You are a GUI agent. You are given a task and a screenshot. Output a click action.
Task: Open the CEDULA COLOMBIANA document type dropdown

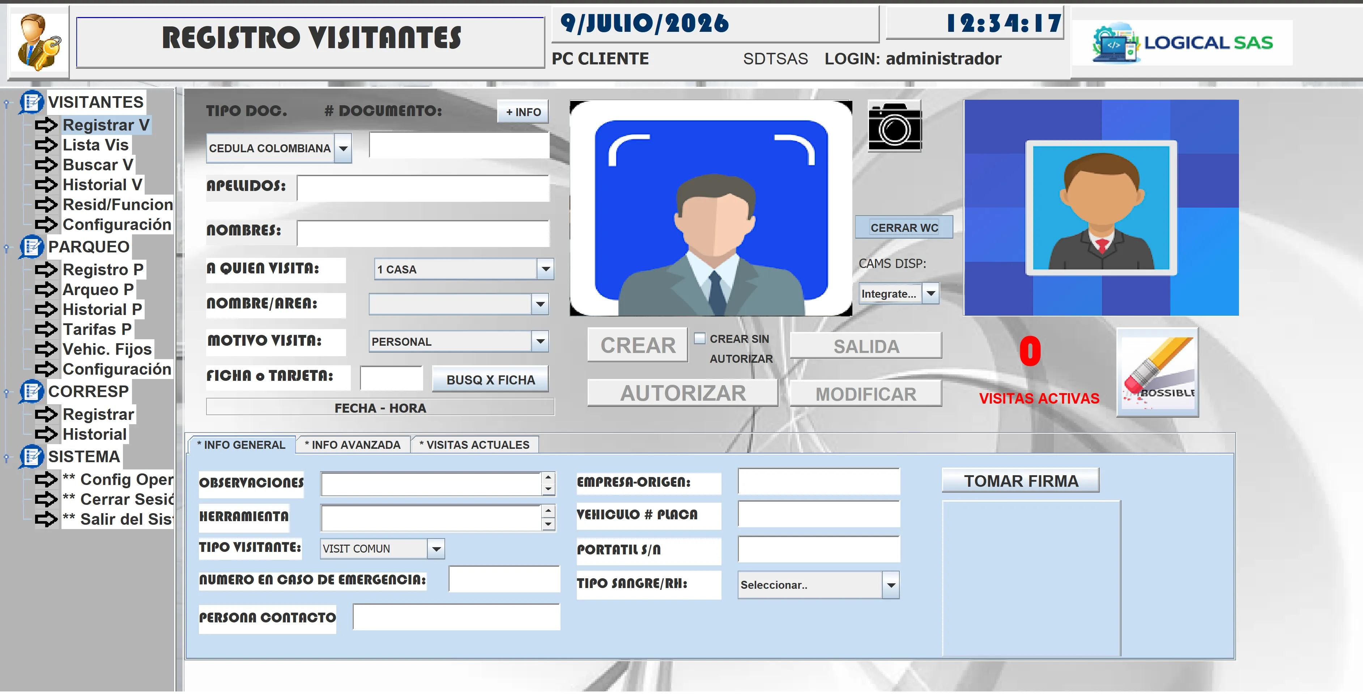pos(344,149)
